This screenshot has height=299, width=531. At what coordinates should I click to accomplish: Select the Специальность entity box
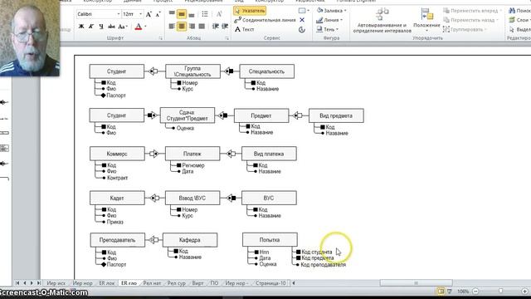click(267, 71)
